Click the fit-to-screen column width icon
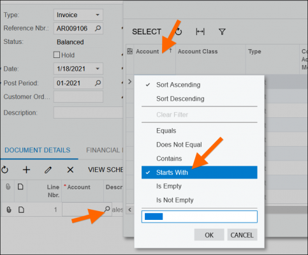This screenshot has width=308, height=255. pyautogui.click(x=200, y=32)
